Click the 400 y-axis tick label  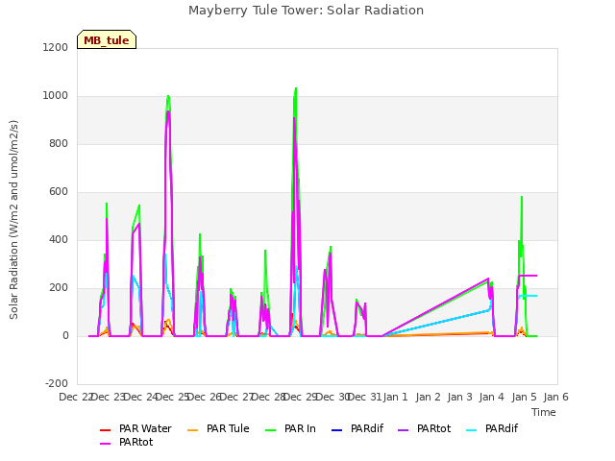pyautogui.click(x=59, y=239)
